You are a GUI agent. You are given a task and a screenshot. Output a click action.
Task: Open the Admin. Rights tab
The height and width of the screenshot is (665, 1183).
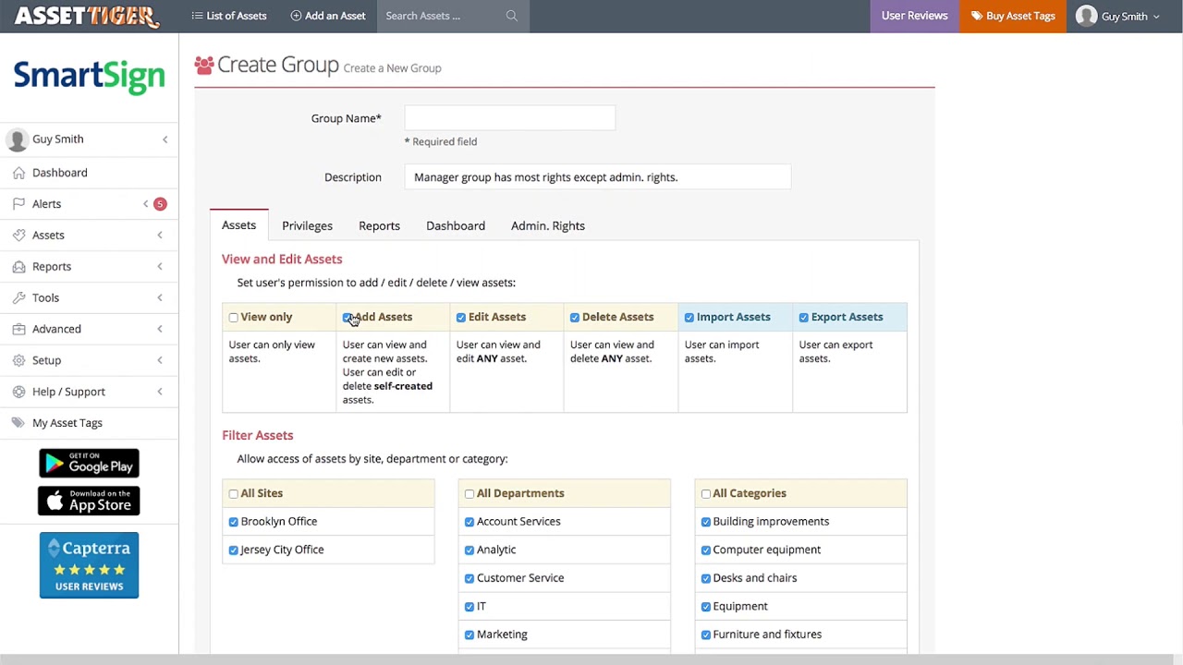click(x=548, y=225)
